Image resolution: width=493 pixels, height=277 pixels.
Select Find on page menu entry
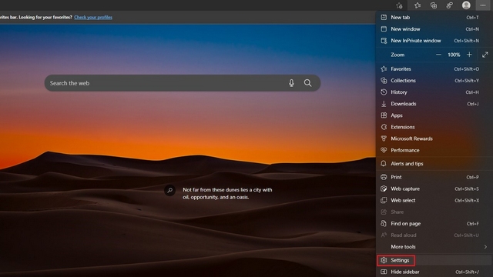point(434,224)
